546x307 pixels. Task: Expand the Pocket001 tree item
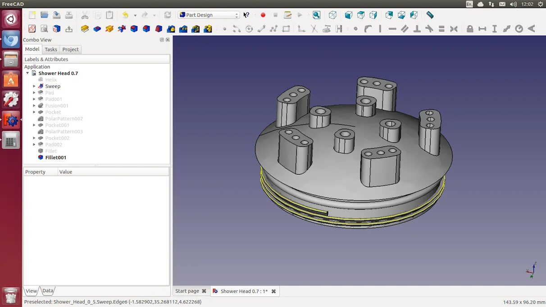click(x=34, y=125)
